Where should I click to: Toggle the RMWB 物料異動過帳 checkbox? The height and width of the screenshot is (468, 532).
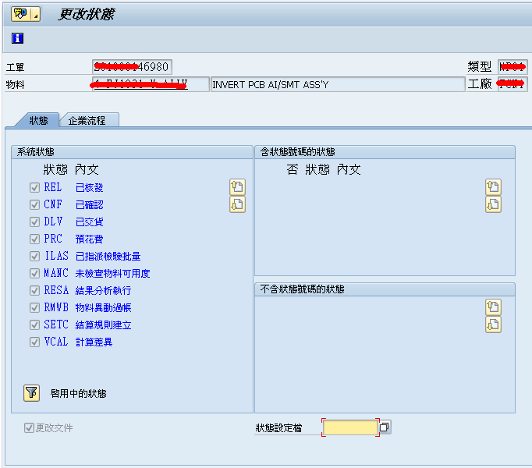34,307
